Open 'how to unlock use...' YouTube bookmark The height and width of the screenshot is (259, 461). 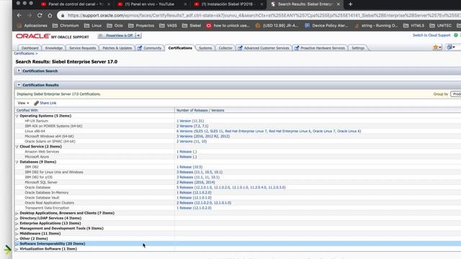click(228, 26)
